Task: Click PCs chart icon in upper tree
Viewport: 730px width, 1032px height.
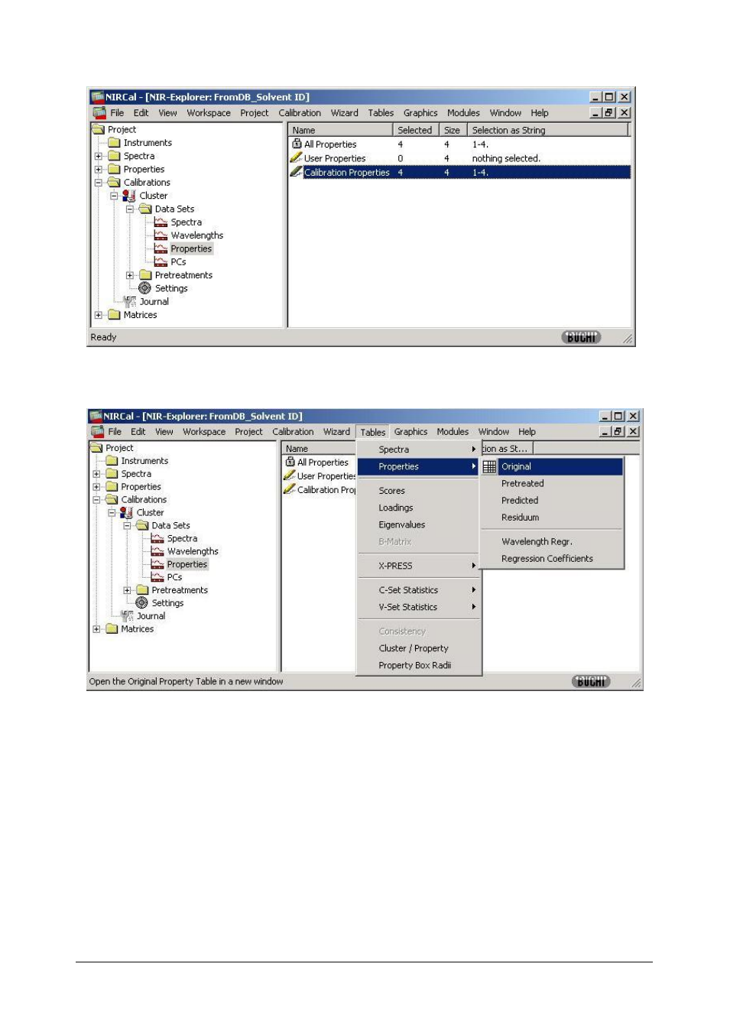Action: 161,261
